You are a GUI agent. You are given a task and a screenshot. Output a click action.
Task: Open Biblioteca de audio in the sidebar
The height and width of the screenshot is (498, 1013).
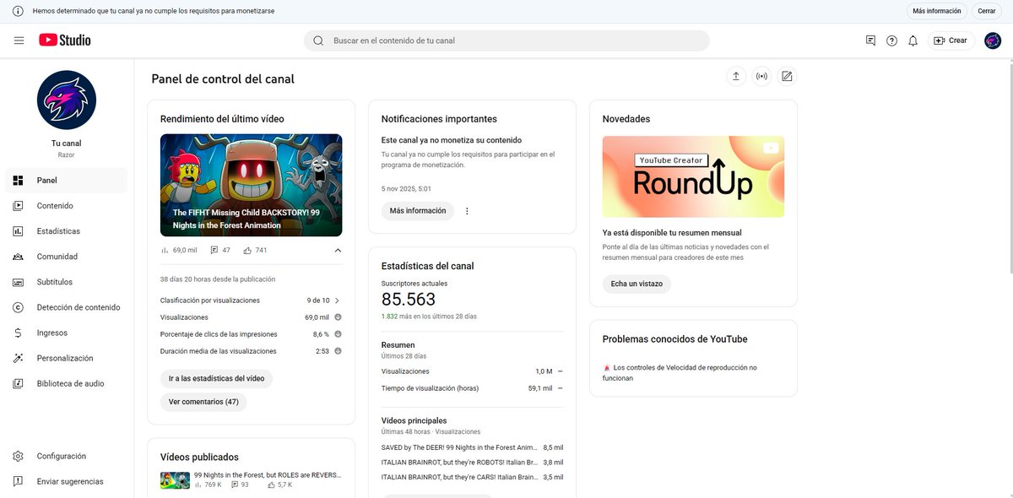point(67,383)
